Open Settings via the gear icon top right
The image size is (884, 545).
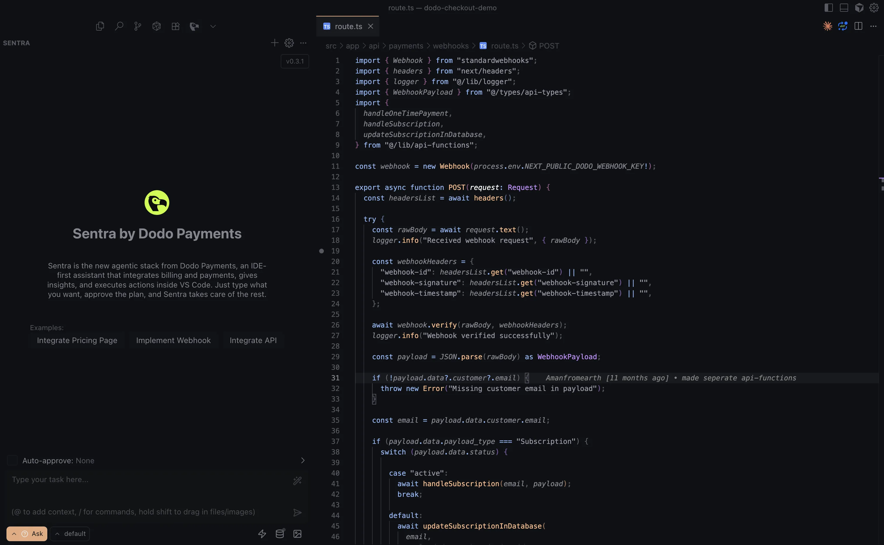(x=874, y=7)
